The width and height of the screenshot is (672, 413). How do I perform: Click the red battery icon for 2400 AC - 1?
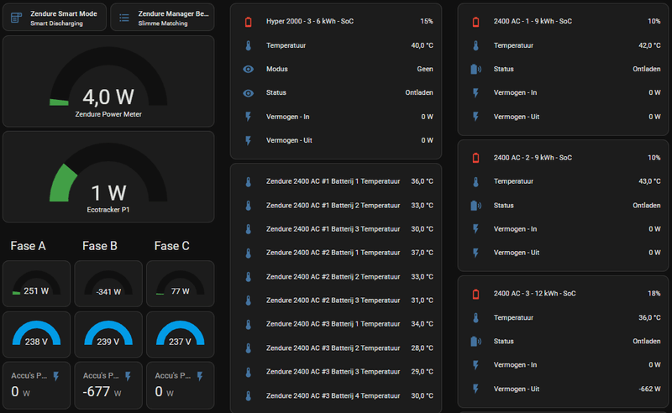(x=476, y=21)
